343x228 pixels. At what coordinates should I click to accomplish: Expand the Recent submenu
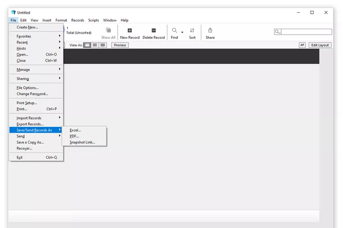click(x=36, y=42)
